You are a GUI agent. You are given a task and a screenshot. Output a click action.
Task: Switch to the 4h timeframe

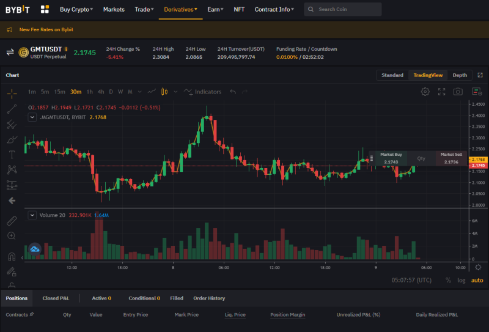101,92
